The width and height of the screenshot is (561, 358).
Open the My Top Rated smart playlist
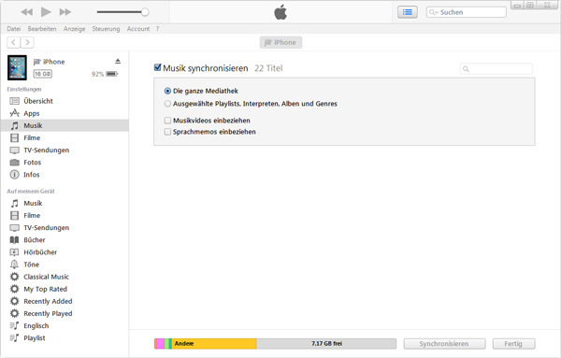click(65, 289)
